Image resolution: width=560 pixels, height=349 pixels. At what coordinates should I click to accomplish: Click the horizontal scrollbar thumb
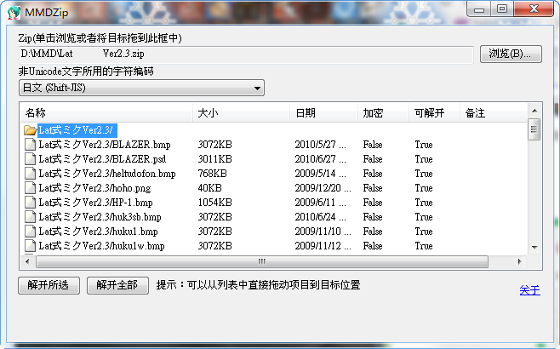[x=262, y=262]
